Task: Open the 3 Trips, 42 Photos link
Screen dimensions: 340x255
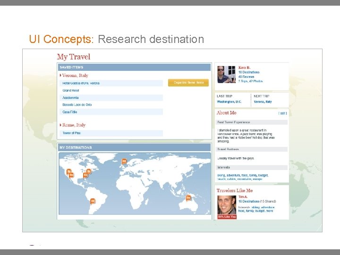Action: point(250,81)
